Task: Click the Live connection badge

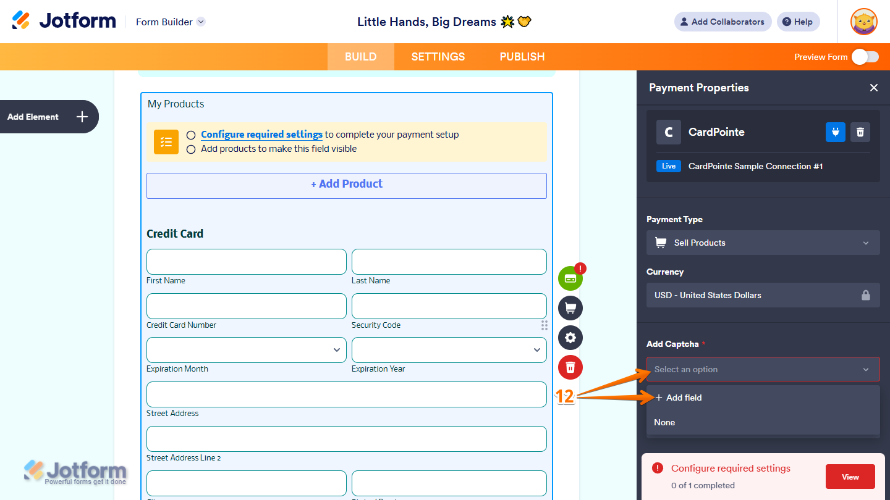Action: (669, 166)
